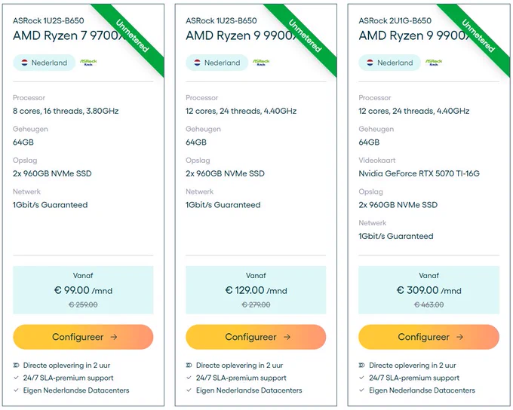Click the struck-through '€ 259.00' price

[x=83, y=304]
